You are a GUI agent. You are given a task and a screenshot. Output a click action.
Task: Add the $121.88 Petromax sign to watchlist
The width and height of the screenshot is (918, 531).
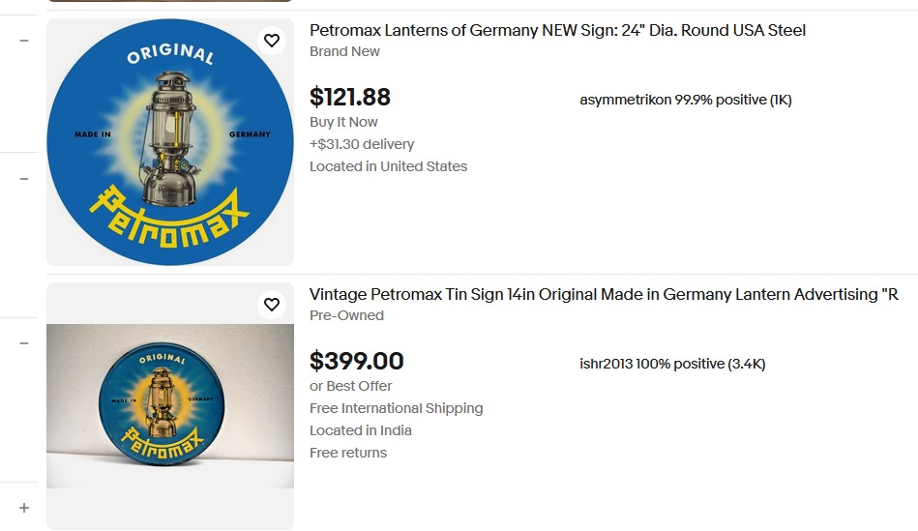coord(272,41)
